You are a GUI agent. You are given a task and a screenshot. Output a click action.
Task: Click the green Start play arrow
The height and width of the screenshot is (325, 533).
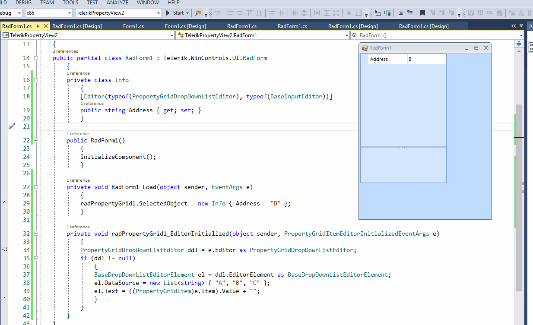(168, 13)
